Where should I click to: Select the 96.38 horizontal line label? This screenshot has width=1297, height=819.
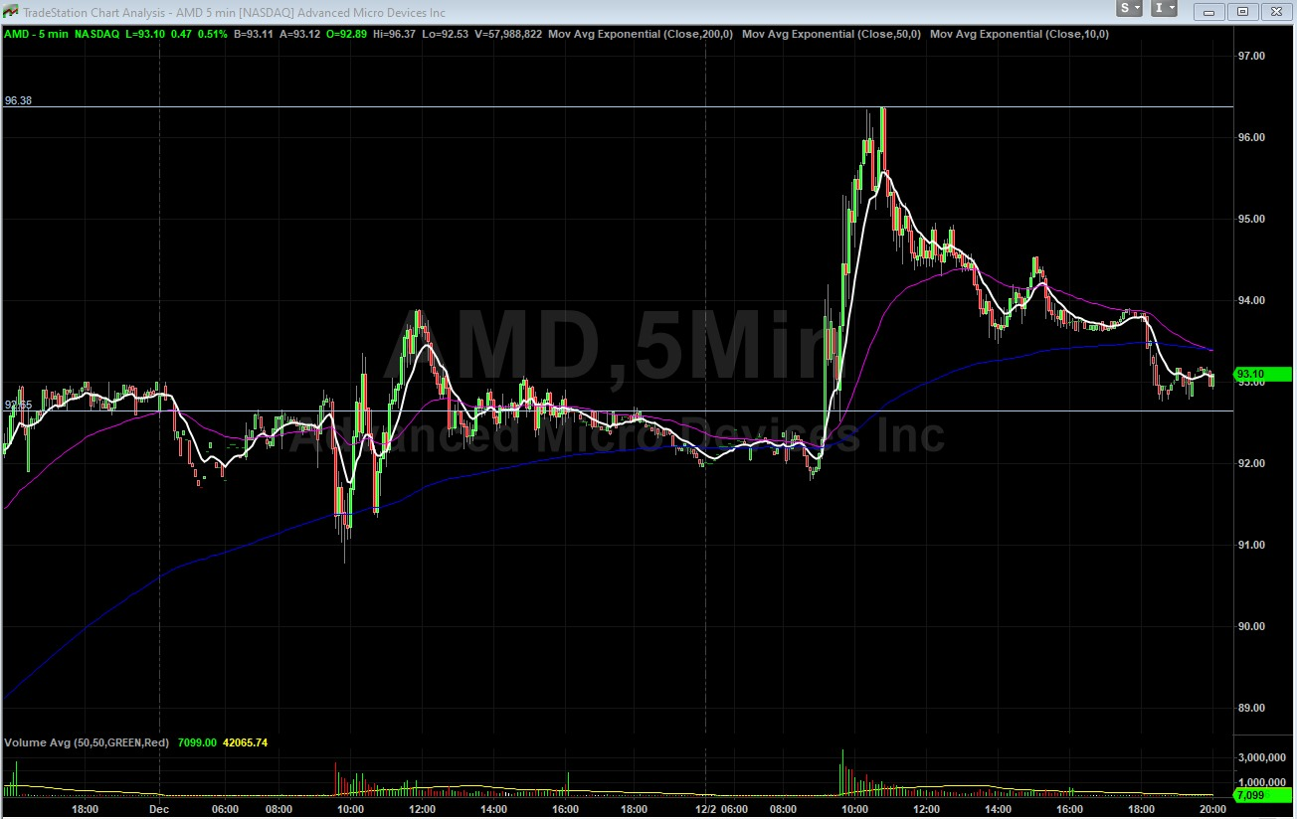(x=18, y=100)
